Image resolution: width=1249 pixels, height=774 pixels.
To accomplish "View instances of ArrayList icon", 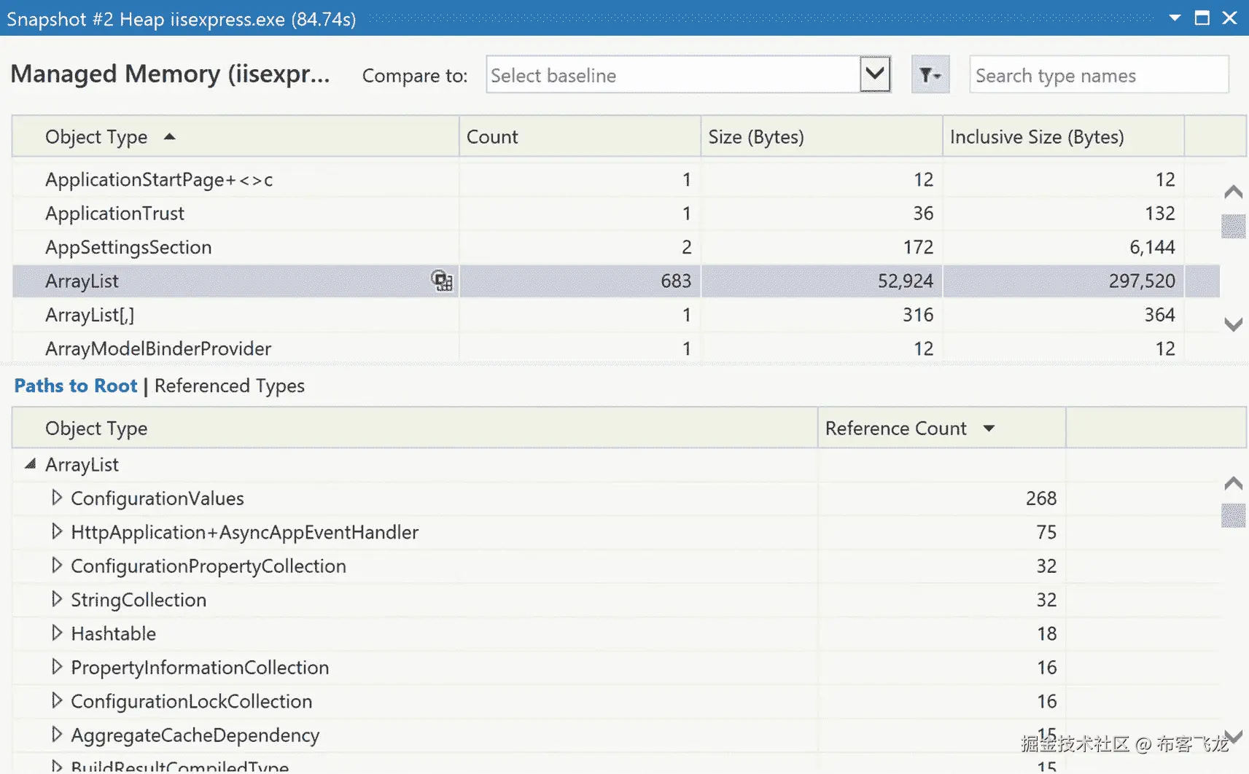I will (x=442, y=281).
